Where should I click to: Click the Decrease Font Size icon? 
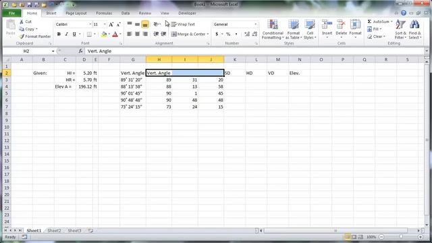(119, 24)
